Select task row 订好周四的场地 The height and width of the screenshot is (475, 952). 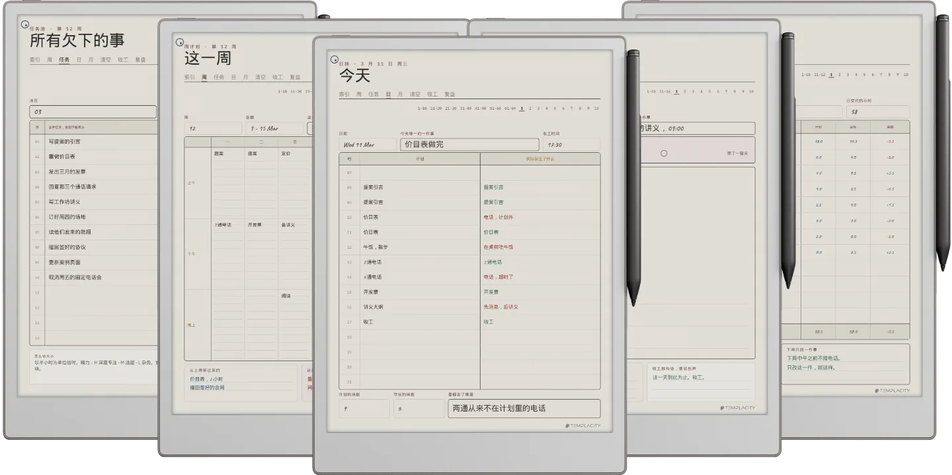pos(93,217)
